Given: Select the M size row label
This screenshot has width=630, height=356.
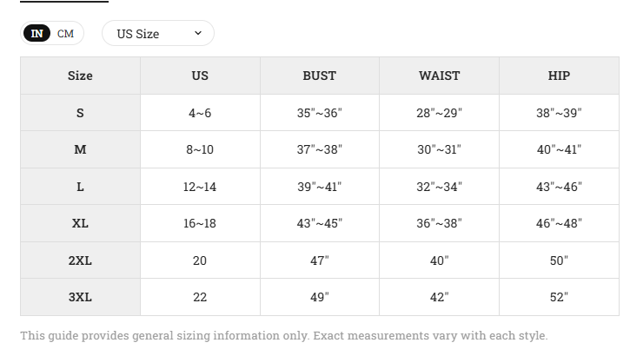Looking at the screenshot, I should click(80, 149).
